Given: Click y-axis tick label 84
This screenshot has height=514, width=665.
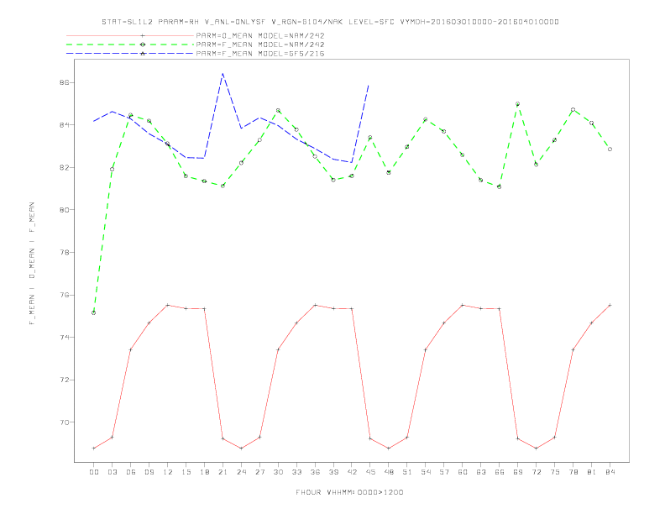Looking at the screenshot, I should 64,125.
